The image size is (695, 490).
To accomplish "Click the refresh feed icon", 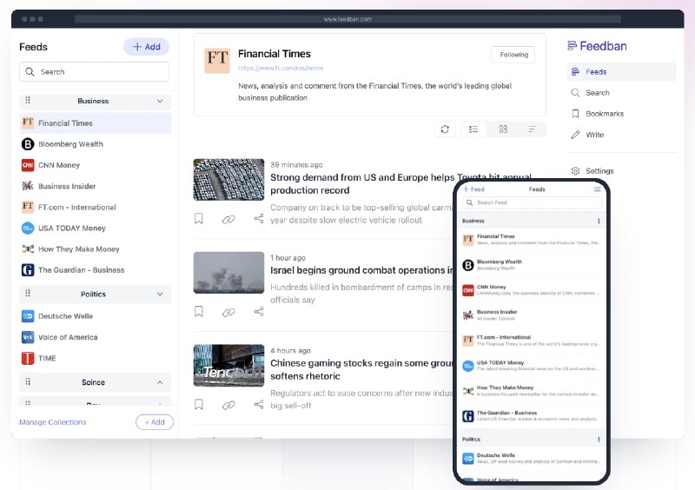I will 445,129.
